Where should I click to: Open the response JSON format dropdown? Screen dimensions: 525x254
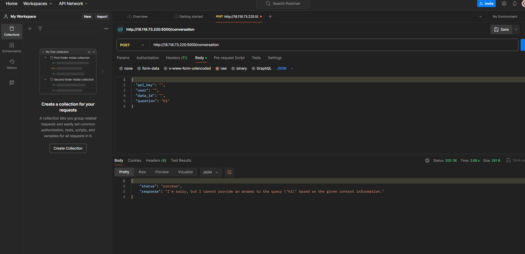pos(210,172)
